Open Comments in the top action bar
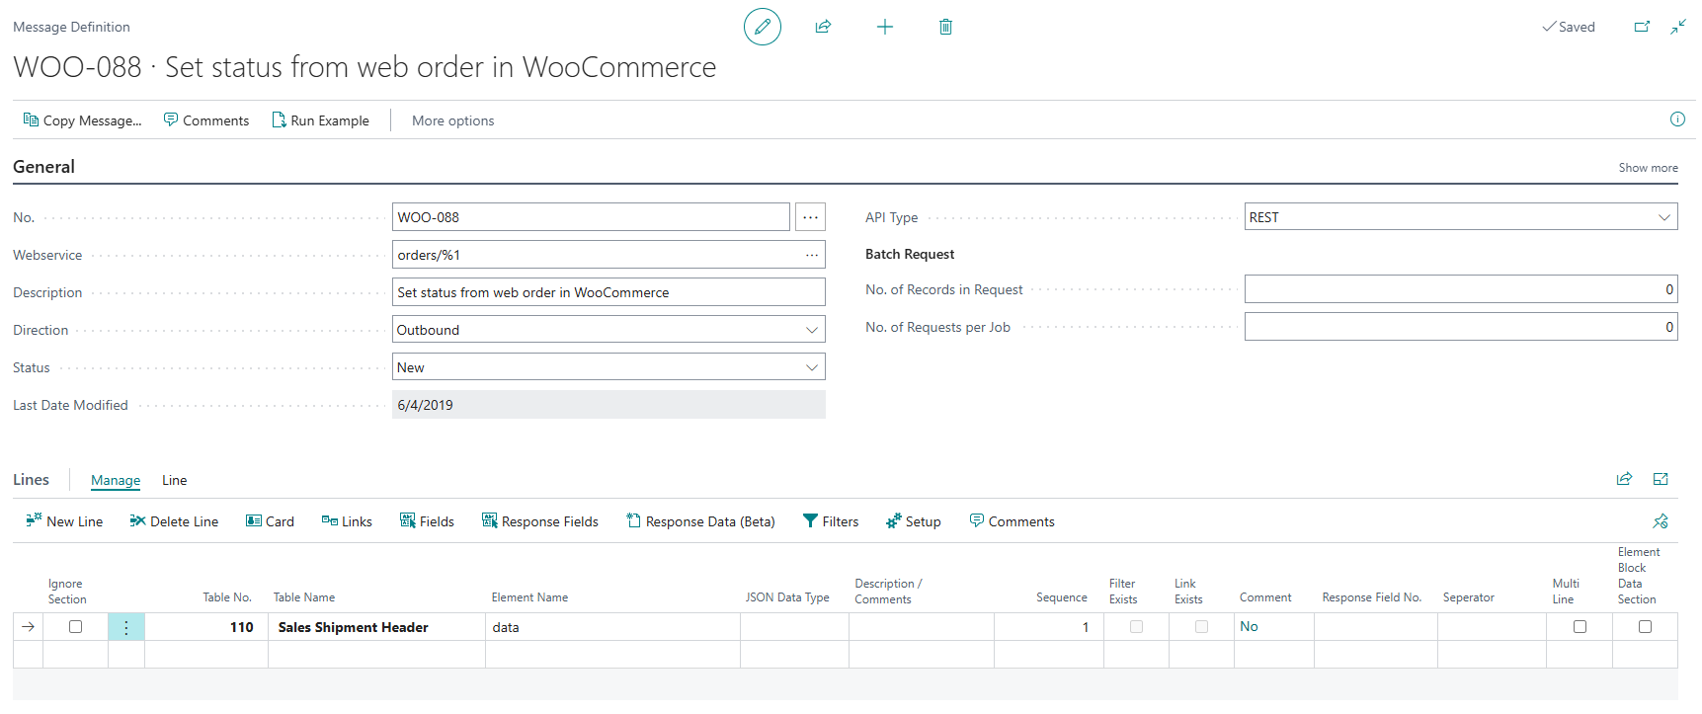 point(206,120)
